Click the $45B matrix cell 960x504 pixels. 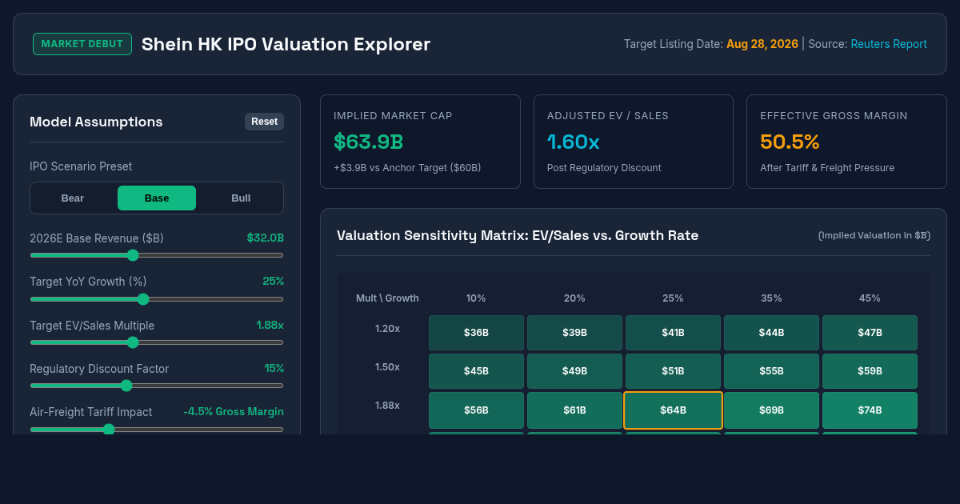click(476, 371)
